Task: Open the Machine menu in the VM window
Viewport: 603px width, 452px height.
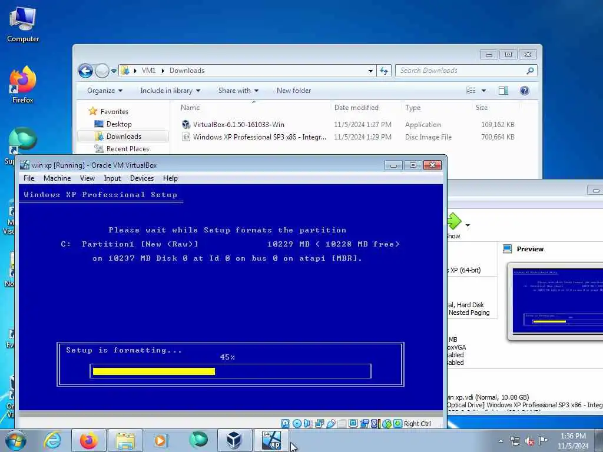Action: point(57,178)
